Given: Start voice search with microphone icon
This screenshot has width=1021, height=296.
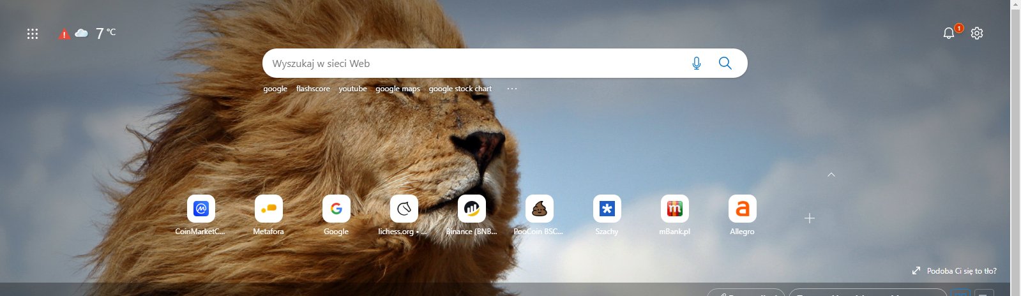Looking at the screenshot, I should [697, 63].
